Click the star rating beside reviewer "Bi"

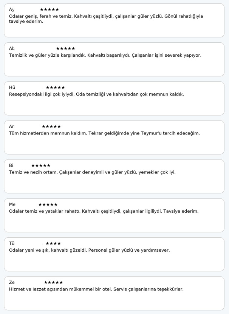(x=41, y=166)
